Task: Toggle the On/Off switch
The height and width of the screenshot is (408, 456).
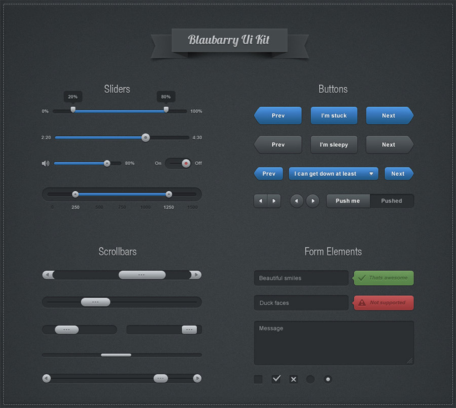Action: click(x=178, y=164)
